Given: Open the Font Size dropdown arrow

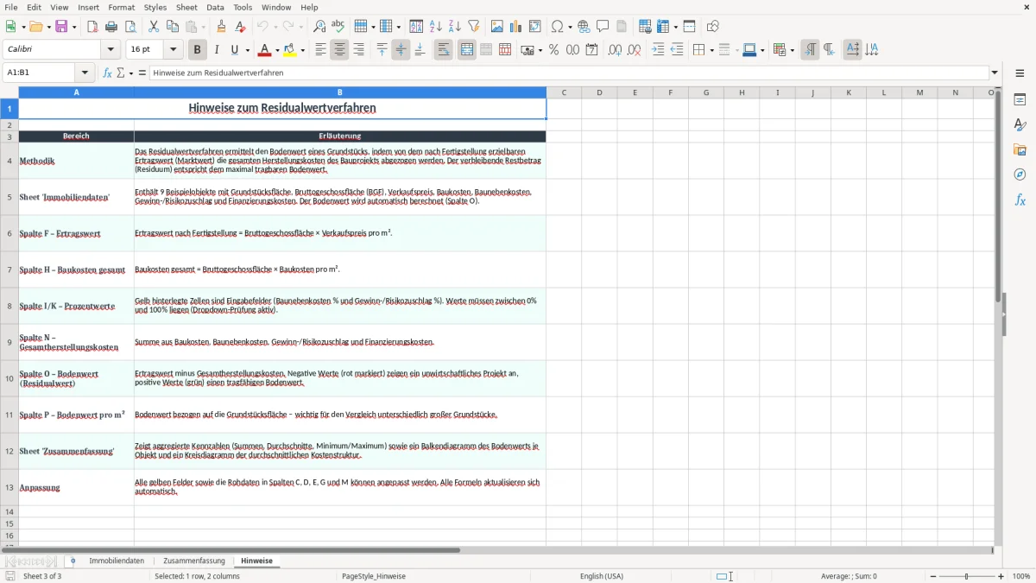Looking at the screenshot, I should tap(174, 50).
